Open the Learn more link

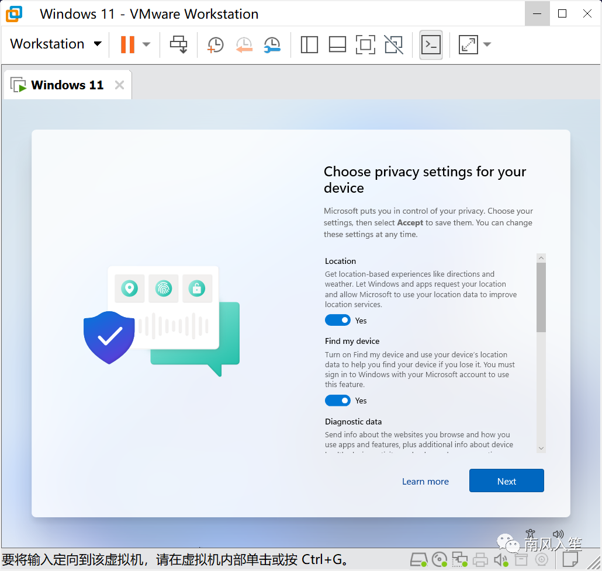coord(425,481)
